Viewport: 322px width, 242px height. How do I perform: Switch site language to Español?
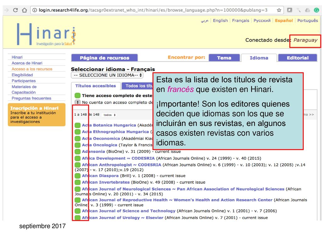coord(284,20)
